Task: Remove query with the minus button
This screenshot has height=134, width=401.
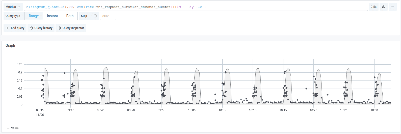Action: (392, 7)
